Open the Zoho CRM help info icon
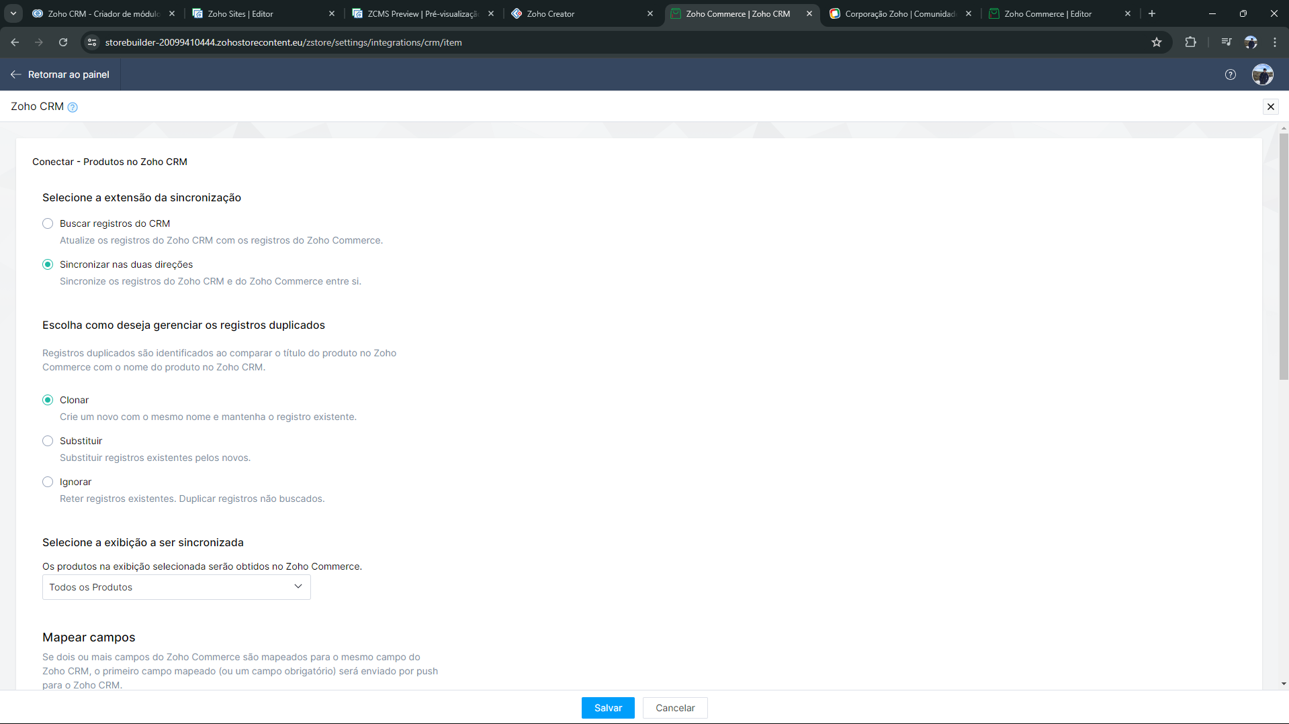Screen dimensions: 1289x724 coord(73,107)
